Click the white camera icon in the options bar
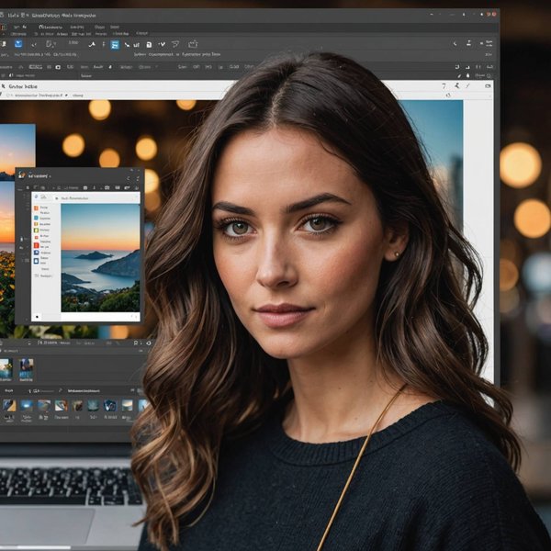Viewport: 551px width, 551px height. (58, 67)
